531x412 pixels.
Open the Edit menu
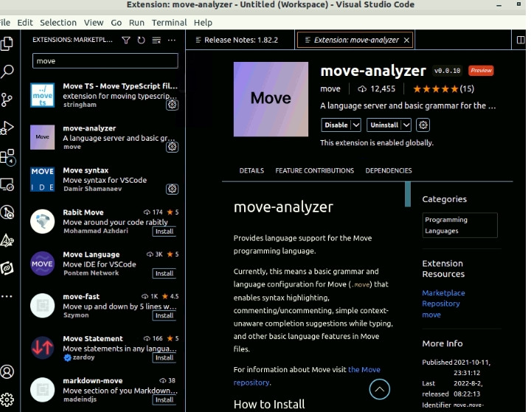click(x=25, y=23)
